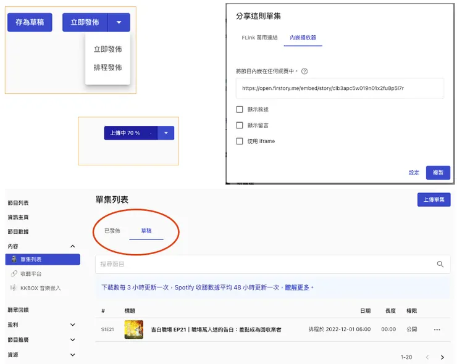Screen dimensions: 457x364
Task: Click the 日期 column header
Action: (365, 311)
